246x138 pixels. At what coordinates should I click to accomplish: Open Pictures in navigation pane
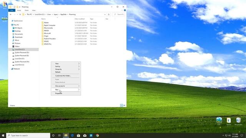click(18, 43)
